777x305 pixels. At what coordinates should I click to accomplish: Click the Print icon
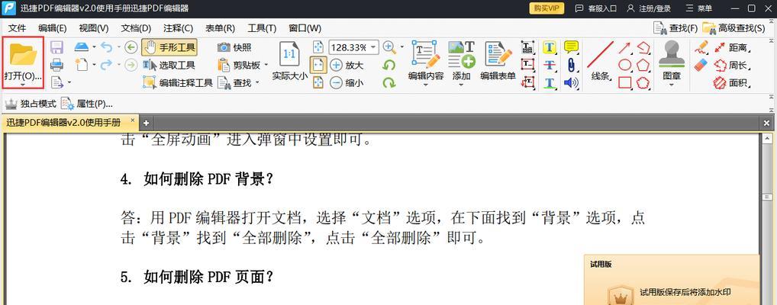56,65
